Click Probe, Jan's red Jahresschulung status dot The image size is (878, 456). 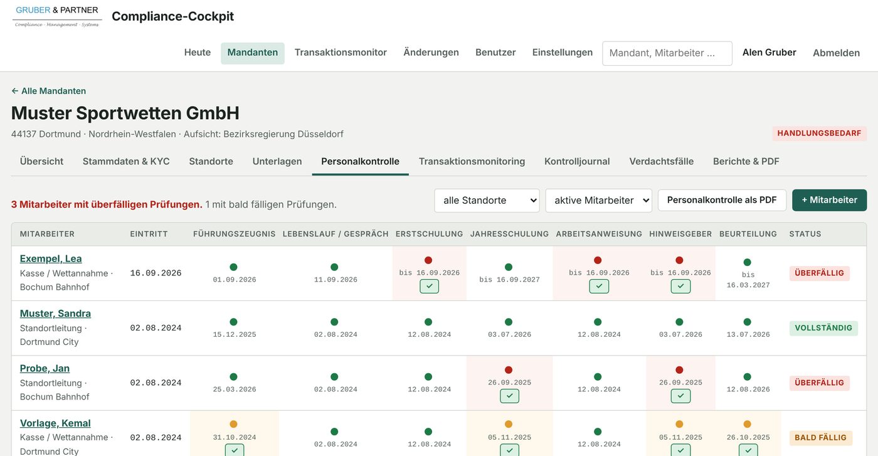[509, 370]
